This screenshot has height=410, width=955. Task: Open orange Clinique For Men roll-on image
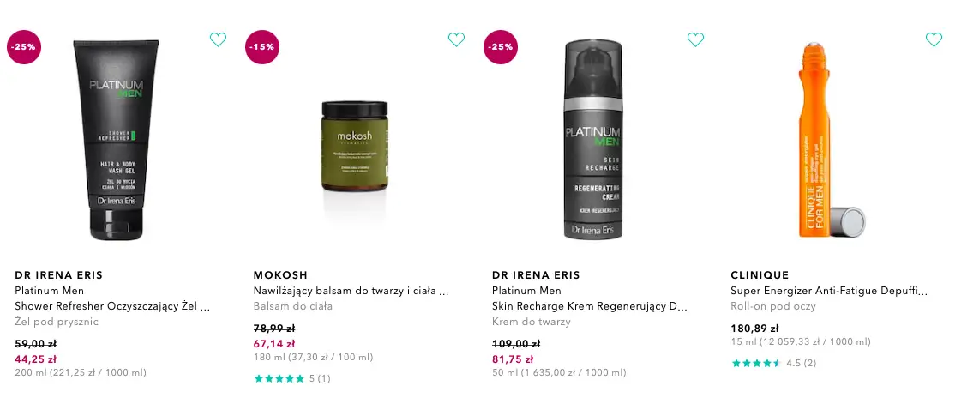(x=830, y=140)
